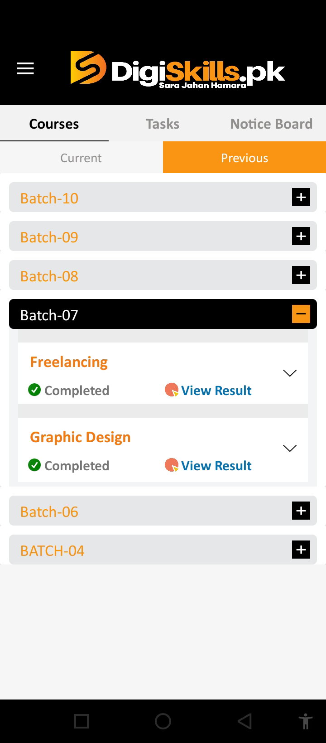Image resolution: width=326 pixels, height=743 pixels.
Task: Open the hamburger menu
Action: pos(25,69)
